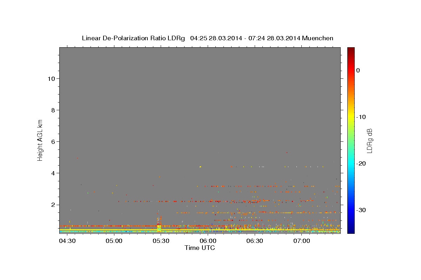Image resolution: width=421 pixels, height=280 pixels.
Task: Click the height label '8'
Action: (x=52, y=110)
